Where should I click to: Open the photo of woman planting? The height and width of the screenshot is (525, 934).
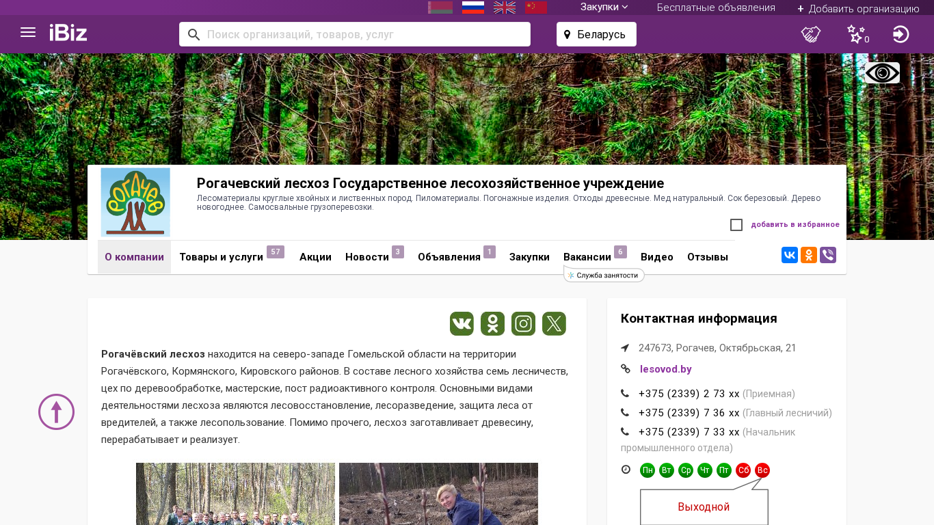click(438, 494)
